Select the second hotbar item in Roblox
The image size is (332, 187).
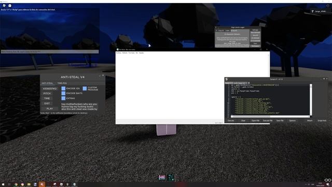171,177
